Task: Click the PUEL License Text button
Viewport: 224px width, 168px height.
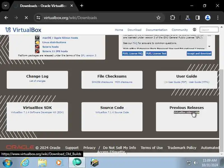Action: coord(156,53)
